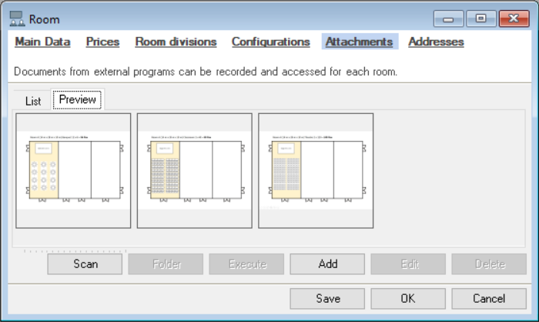Screen dimensions: 539x322
Task: Switch to the List view tab
Action: (x=33, y=101)
